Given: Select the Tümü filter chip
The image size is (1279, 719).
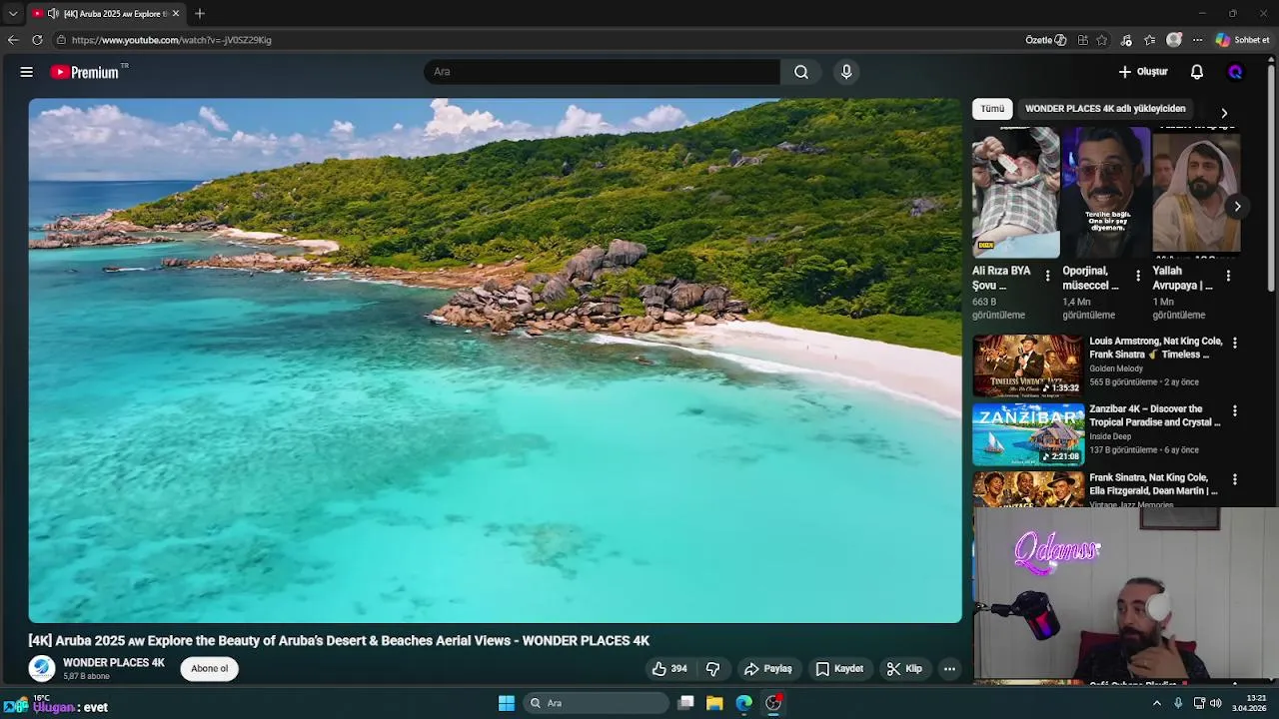Looking at the screenshot, I should [x=992, y=109].
